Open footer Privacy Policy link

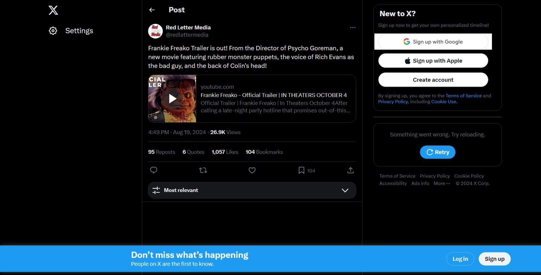[x=435, y=176]
